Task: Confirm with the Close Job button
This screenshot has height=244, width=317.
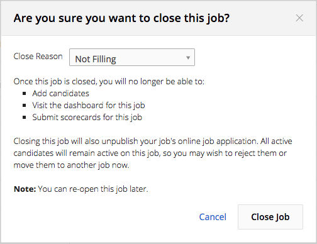Action: [x=270, y=217]
